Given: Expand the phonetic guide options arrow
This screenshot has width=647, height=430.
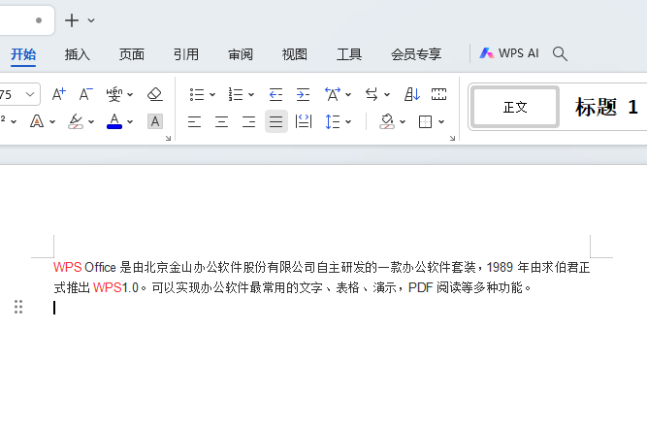Looking at the screenshot, I should coord(130,94).
